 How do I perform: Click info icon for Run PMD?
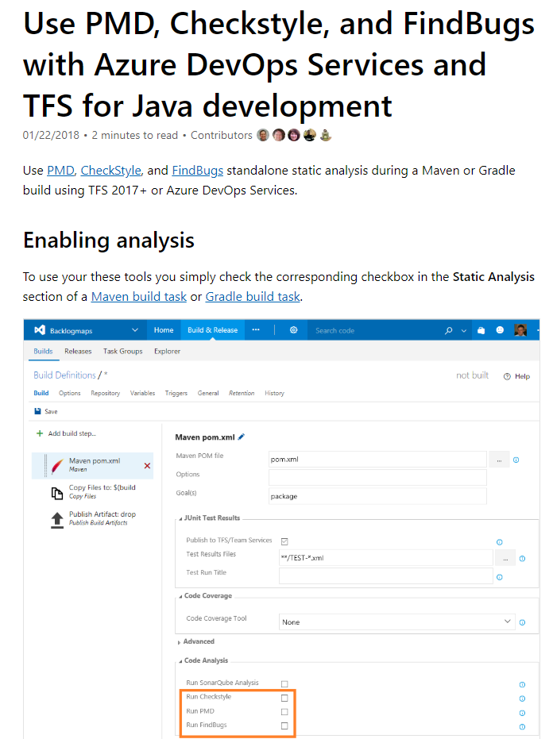(x=522, y=713)
